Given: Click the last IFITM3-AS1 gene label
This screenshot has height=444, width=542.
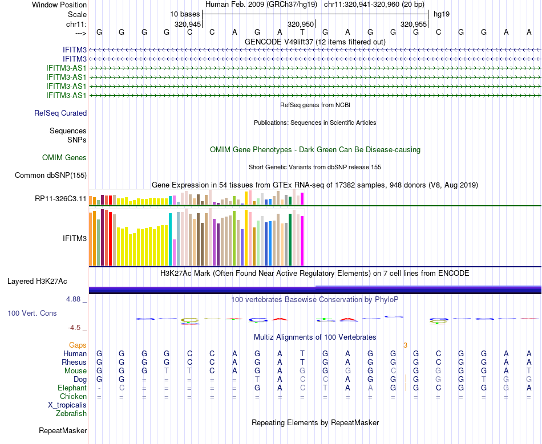Looking at the screenshot, I should [x=66, y=95].
